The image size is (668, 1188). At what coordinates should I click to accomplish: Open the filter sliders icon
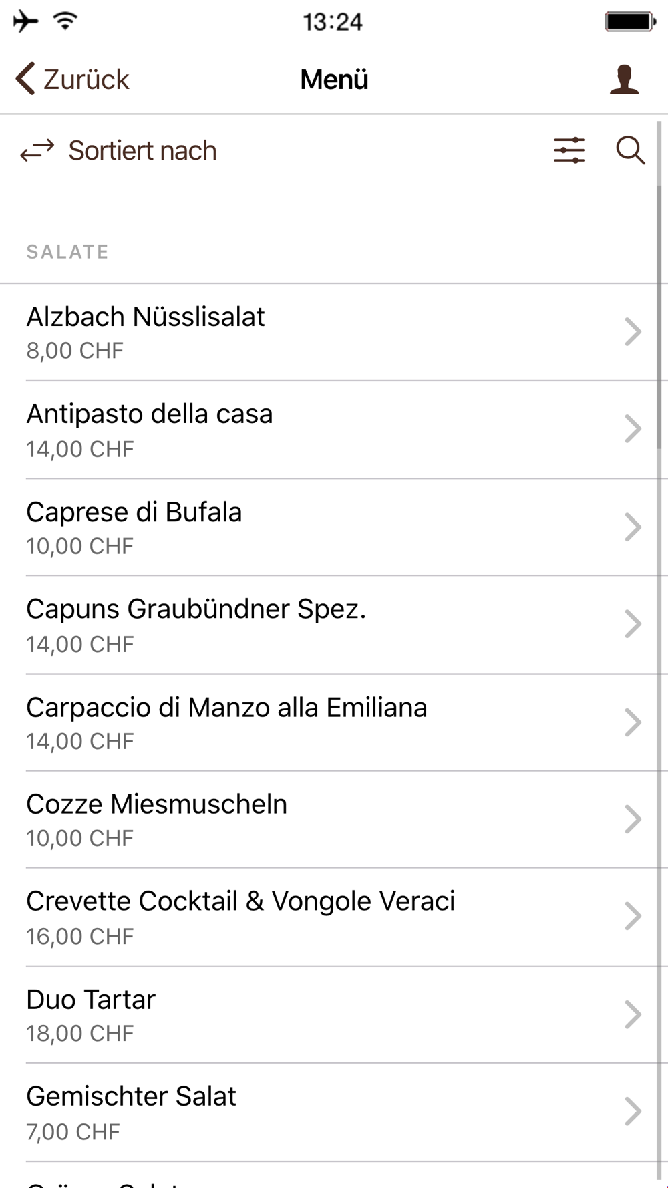tap(569, 150)
